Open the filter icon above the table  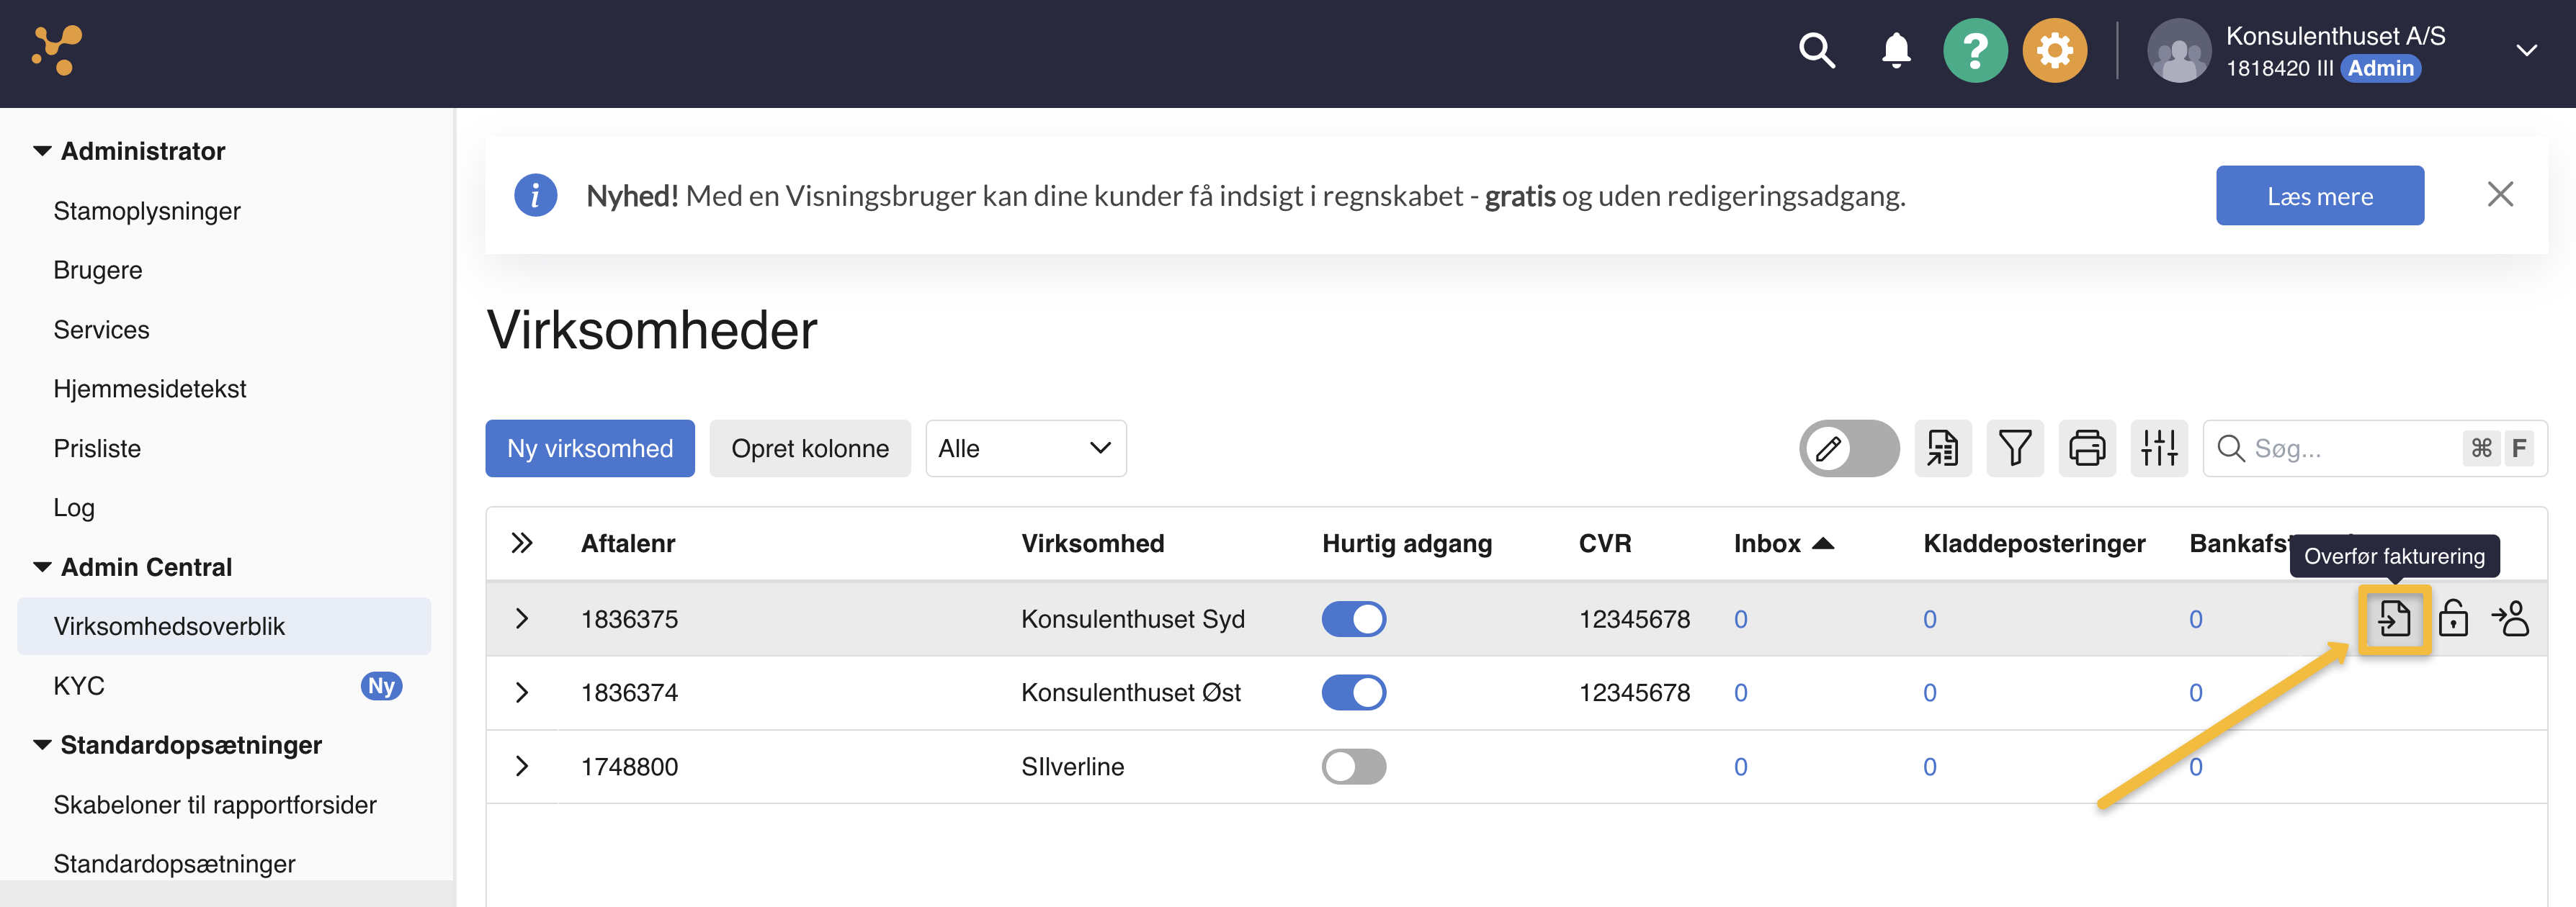click(2015, 448)
